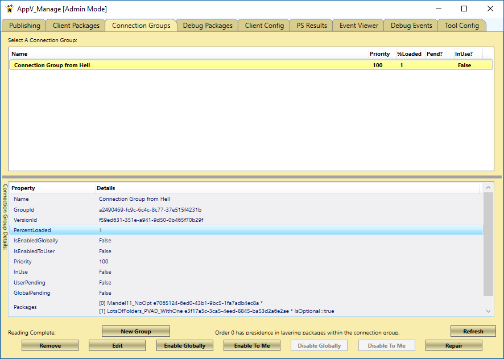The width and height of the screenshot is (504, 359).
Task: Click priority value 100 in the group list
Action: click(378, 65)
